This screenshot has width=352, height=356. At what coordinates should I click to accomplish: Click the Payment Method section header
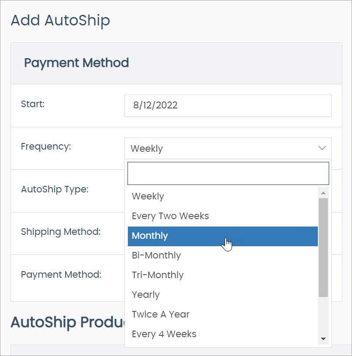(x=76, y=63)
